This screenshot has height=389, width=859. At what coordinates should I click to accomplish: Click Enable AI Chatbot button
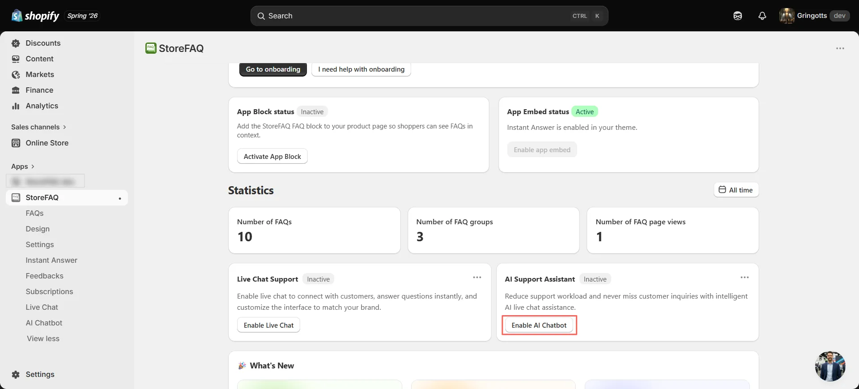click(539, 325)
